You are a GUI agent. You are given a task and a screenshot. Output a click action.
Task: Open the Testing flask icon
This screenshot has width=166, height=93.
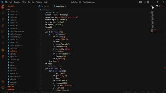pos(3,38)
